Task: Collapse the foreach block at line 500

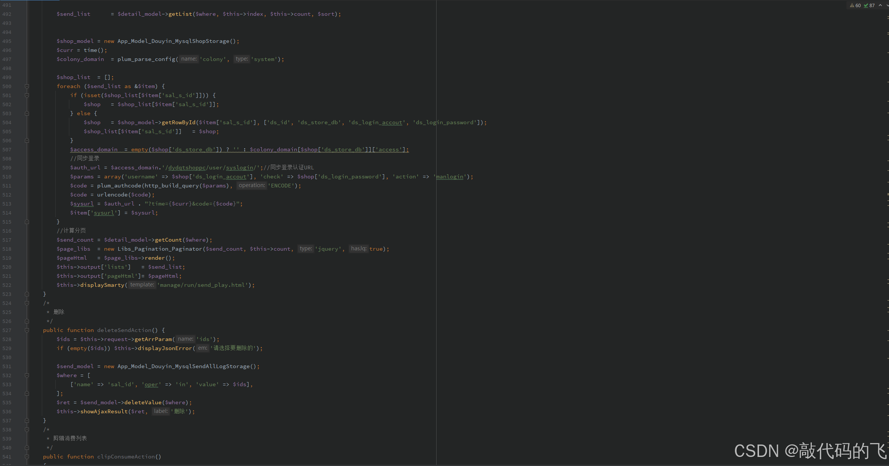Action: [27, 86]
